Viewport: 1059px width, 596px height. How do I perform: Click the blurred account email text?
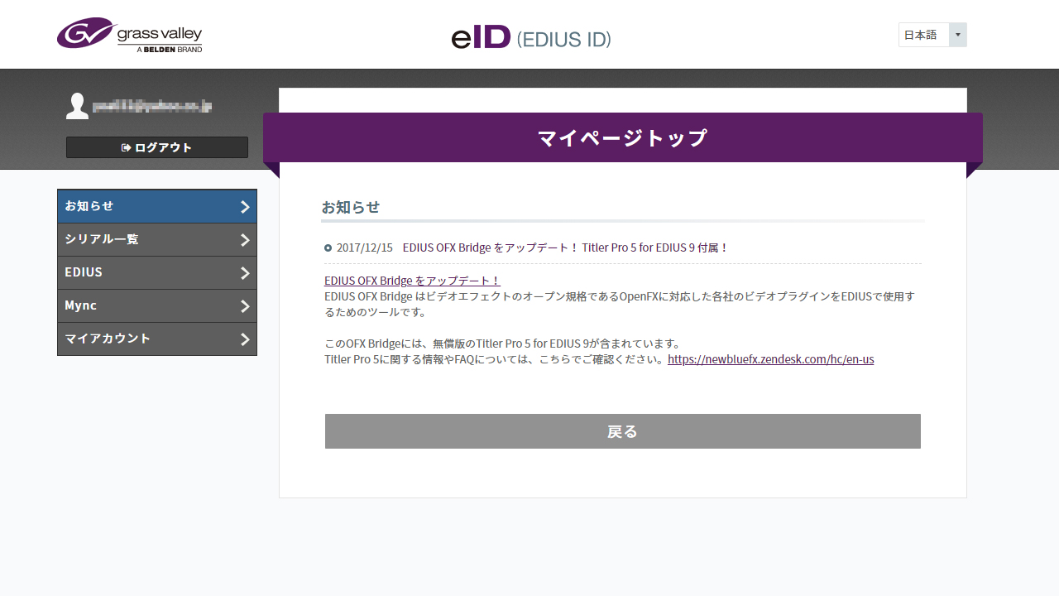152,106
